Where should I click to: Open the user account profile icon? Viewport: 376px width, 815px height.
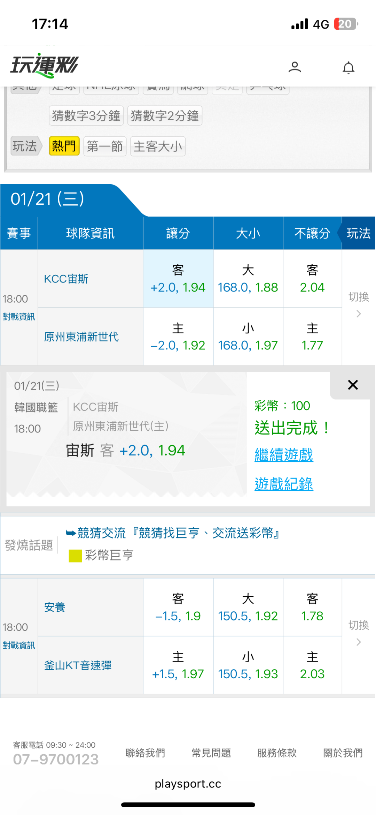[x=295, y=67]
